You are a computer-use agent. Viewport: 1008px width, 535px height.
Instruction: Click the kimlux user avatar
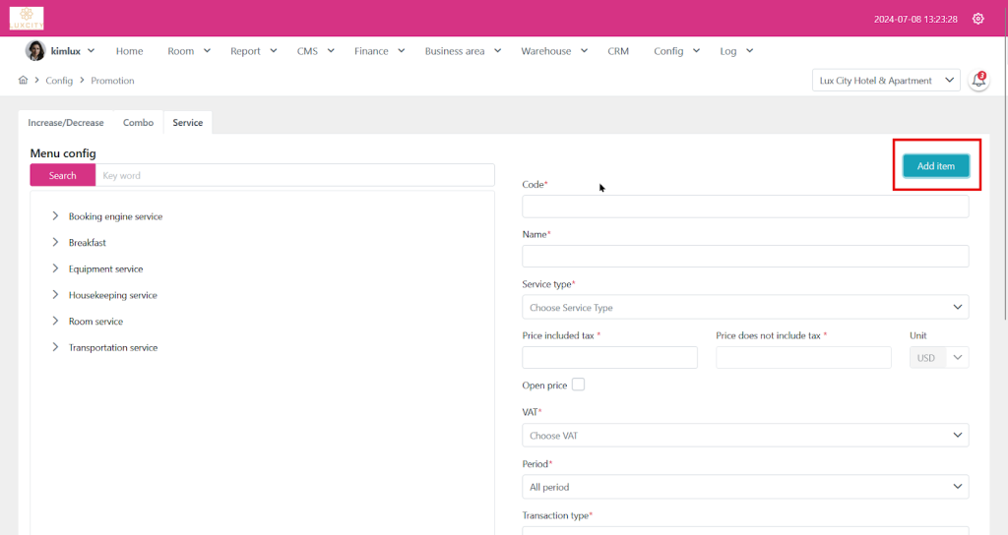click(x=35, y=51)
